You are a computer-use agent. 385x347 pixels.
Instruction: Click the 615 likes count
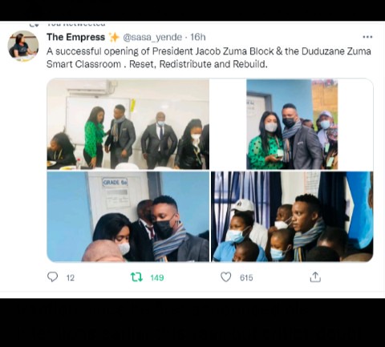[x=246, y=278]
